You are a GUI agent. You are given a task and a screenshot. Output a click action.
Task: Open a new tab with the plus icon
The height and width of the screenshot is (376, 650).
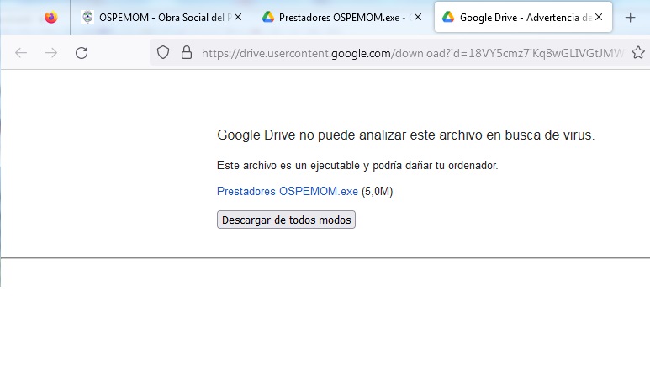click(x=631, y=17)
